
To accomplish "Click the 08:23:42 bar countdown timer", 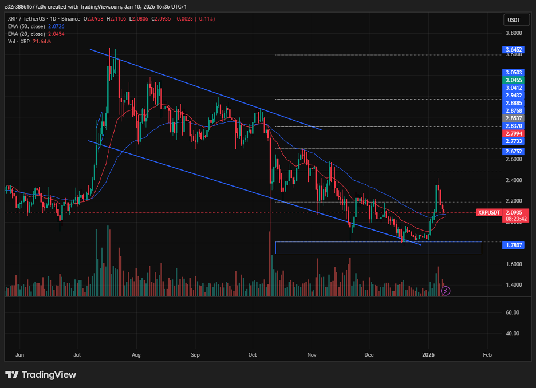I will [x=515, y=219].
